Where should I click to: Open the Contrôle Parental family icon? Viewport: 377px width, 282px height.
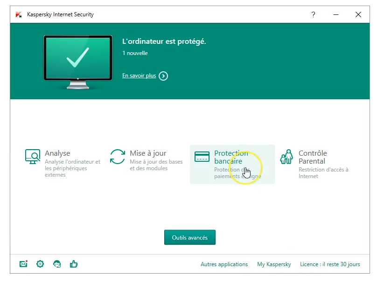286,157
